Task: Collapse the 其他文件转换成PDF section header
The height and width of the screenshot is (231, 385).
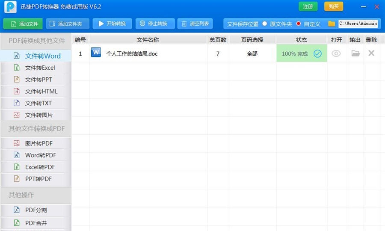Action: [x=36, y=129]
